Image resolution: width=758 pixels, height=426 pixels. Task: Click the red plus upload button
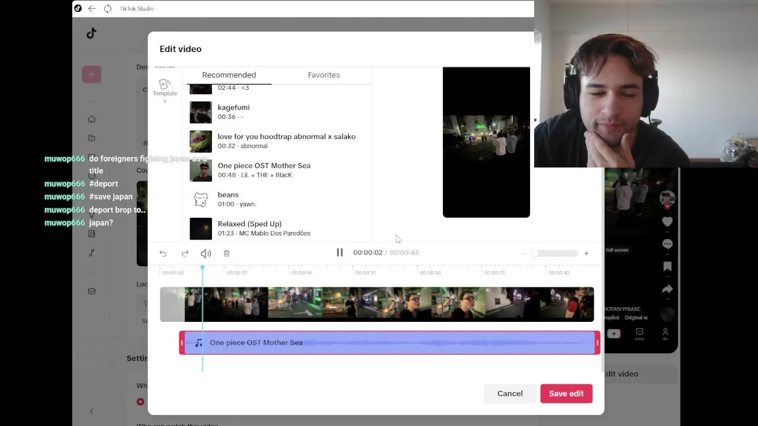pos(91,75)
